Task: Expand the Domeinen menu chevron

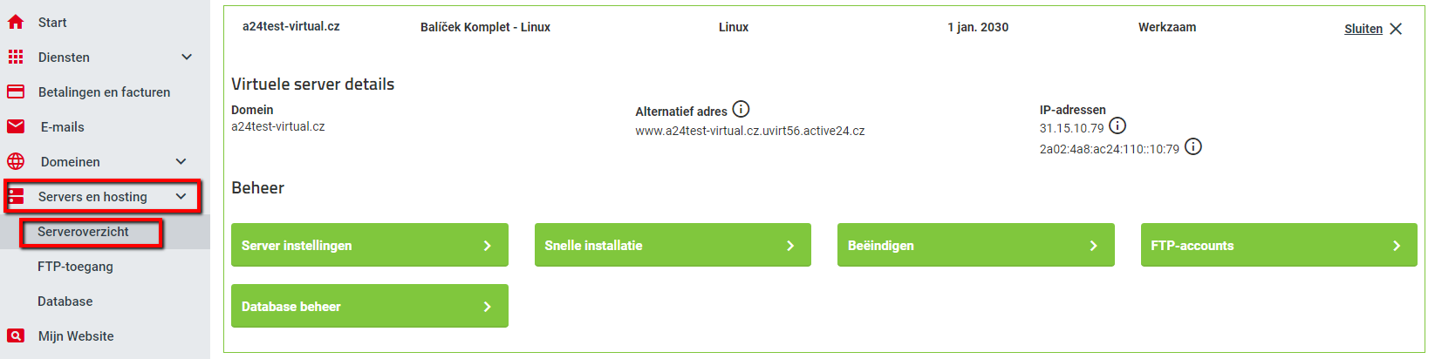Action: [x=181, y=161]
